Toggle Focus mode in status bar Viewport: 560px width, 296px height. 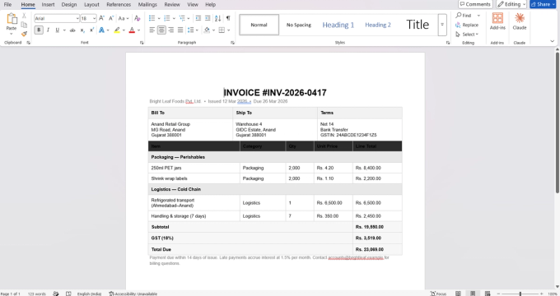click(439, 294)
